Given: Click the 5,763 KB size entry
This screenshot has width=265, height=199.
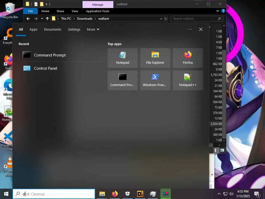Looking at the screenshot, I should pyautogui.click(x=216, y=75).
